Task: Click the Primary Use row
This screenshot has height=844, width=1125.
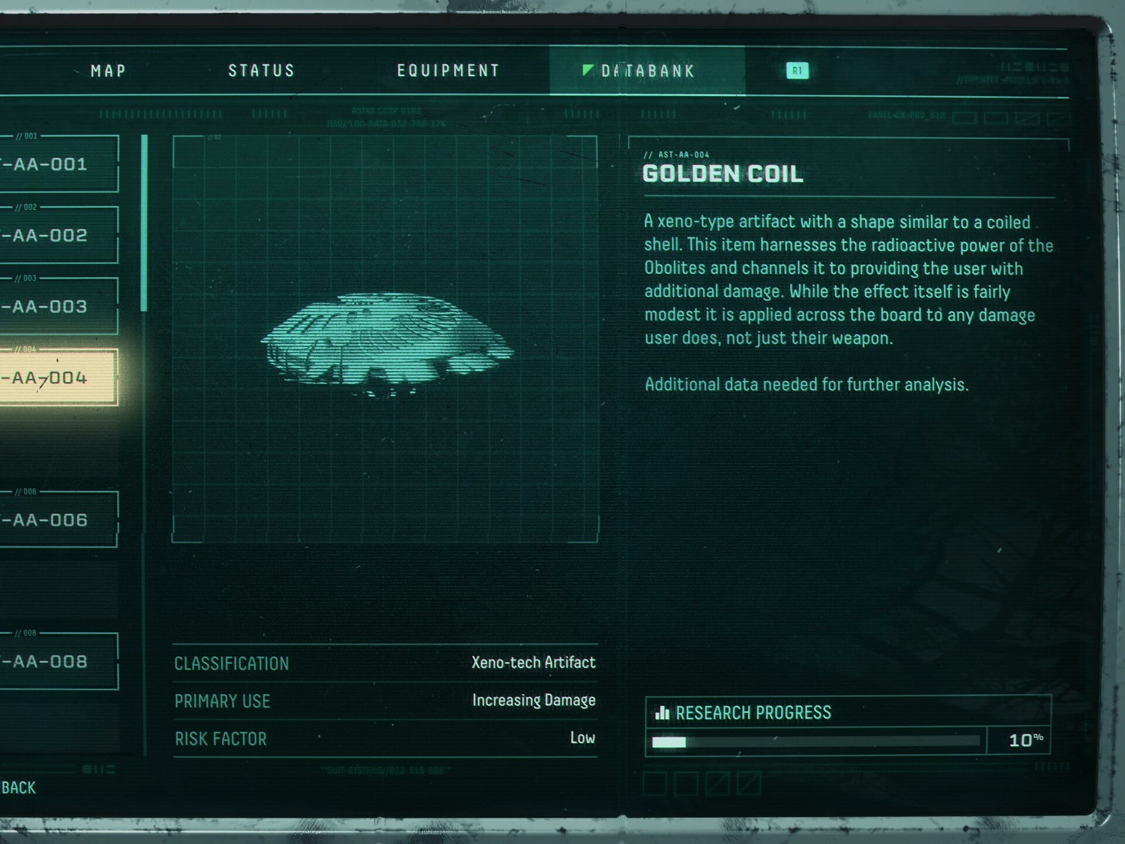Action: (x=385, y=700)
